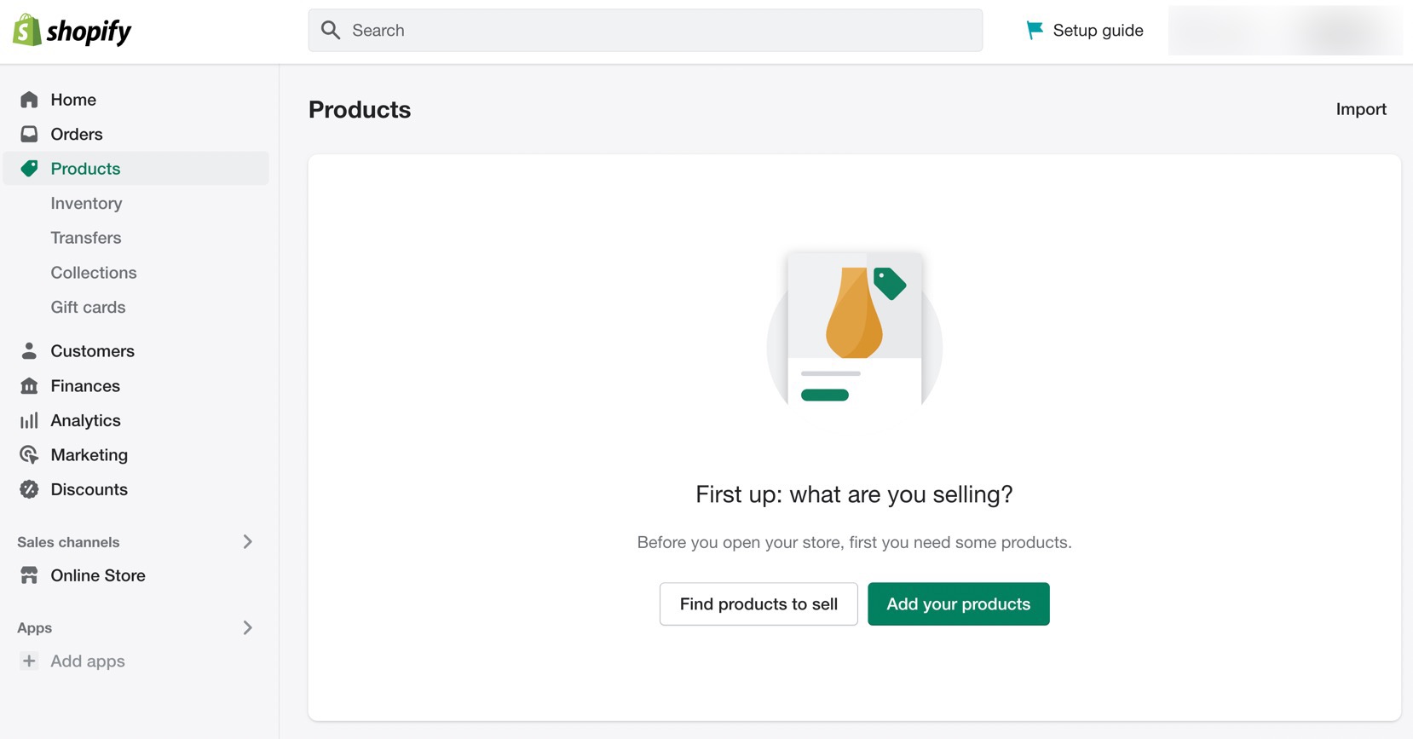
Task: Focus the Search input field
Action: 656,31
